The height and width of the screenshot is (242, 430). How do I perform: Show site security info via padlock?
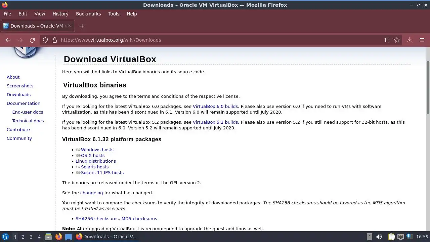55,40
